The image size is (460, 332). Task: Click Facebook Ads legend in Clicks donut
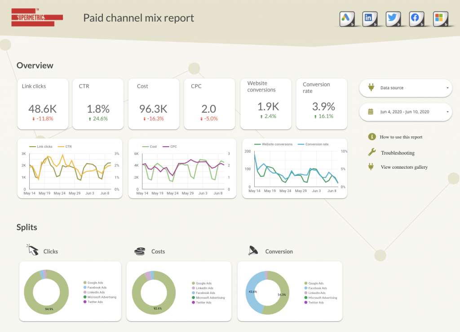(95, 288)
